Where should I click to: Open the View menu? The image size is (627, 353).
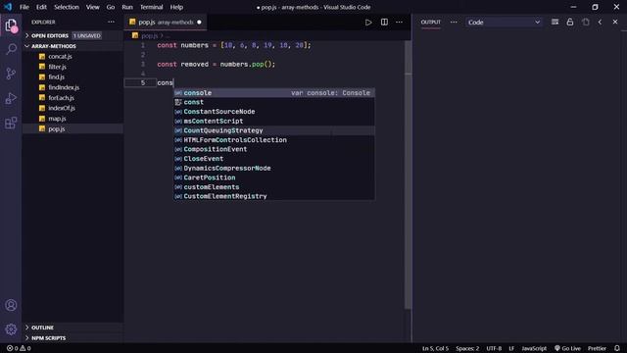[x=92, y=7]
